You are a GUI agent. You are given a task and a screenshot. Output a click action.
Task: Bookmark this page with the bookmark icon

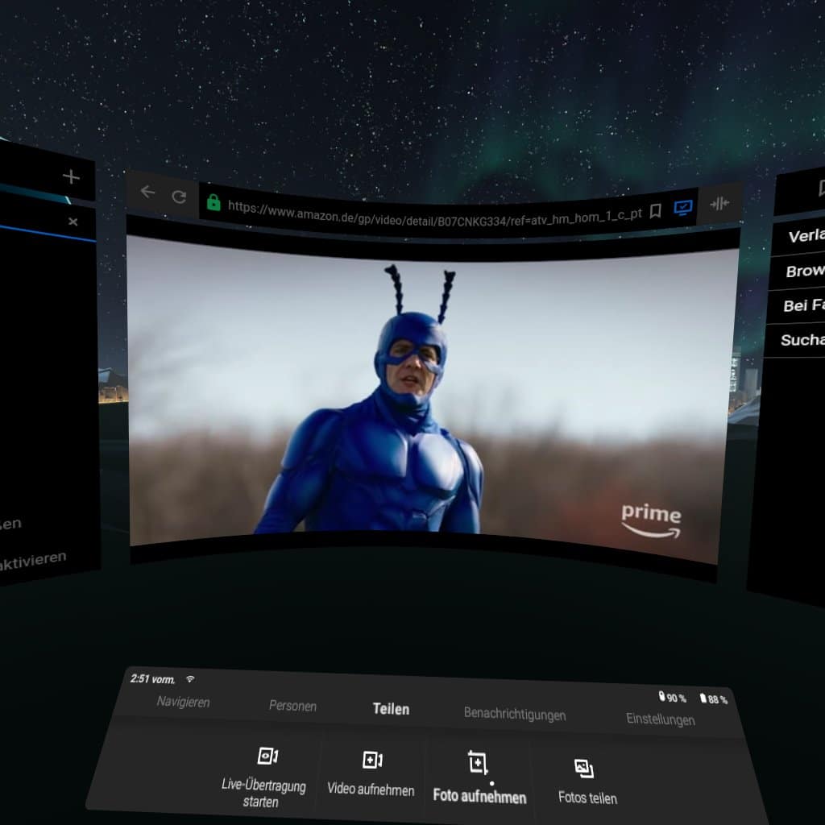click(x=656, y=210)
